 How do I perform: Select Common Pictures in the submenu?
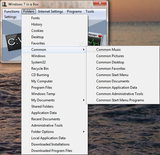[123, 56]
